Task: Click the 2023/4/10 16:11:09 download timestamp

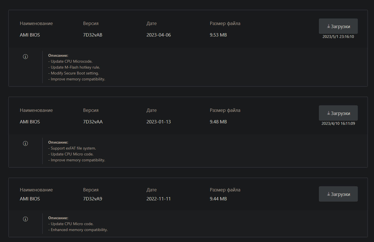Action: coord(338,123)
